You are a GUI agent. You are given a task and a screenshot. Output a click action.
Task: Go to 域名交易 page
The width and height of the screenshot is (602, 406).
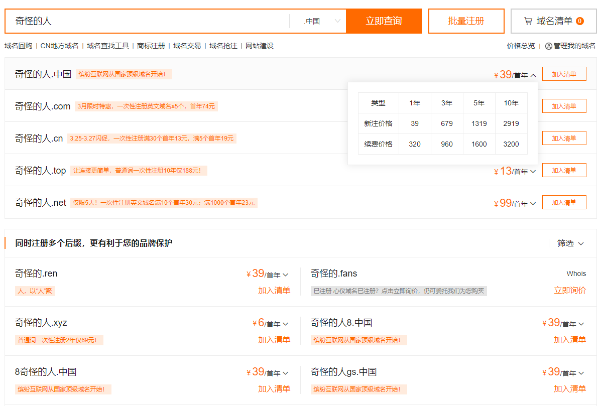pyautogui.click(x=187, y=46)
